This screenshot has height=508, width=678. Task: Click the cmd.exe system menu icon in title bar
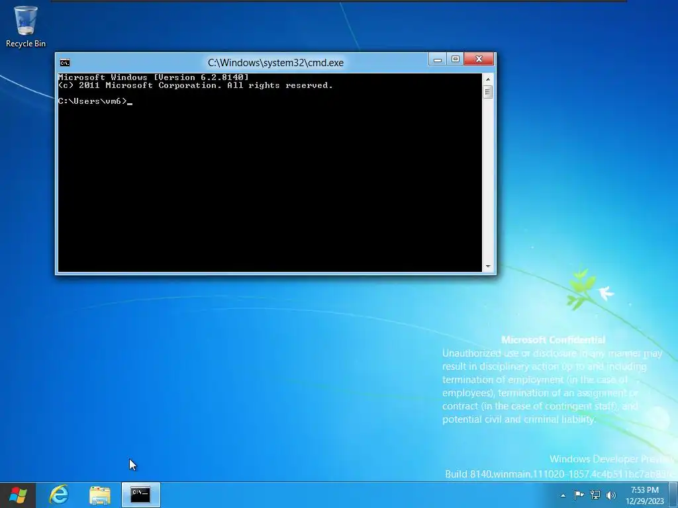pyautogui.click(x=65, y=63)
